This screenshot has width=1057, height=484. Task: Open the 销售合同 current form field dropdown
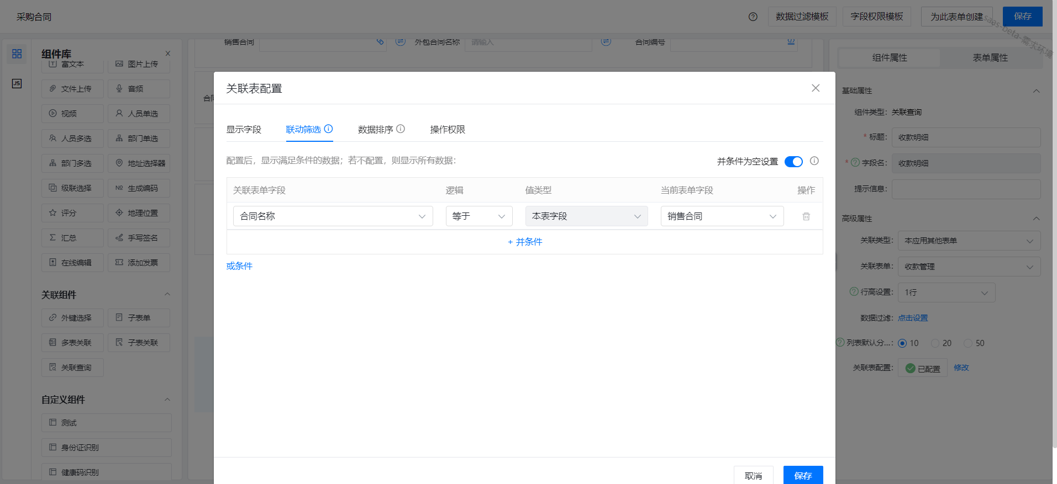pos(722,216)
